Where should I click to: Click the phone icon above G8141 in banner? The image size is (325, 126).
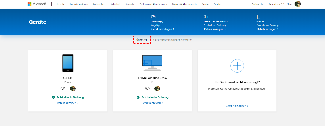[258, 17]
